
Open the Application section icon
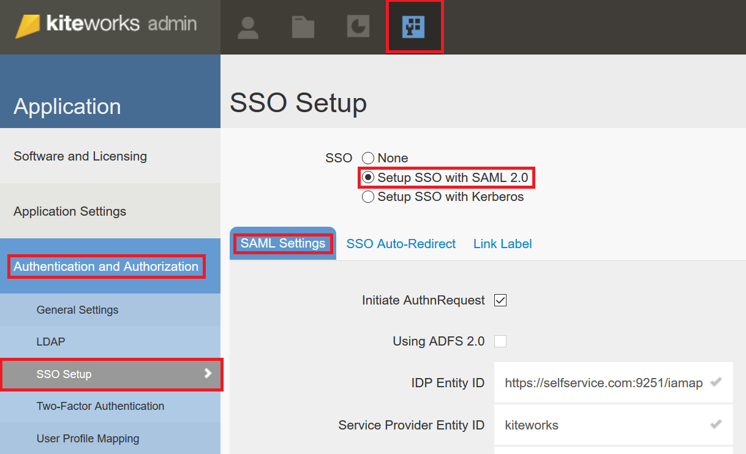(x=413, y=27)
